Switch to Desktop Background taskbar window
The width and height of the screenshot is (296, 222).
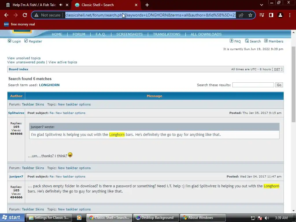click(x=156, y=218)
